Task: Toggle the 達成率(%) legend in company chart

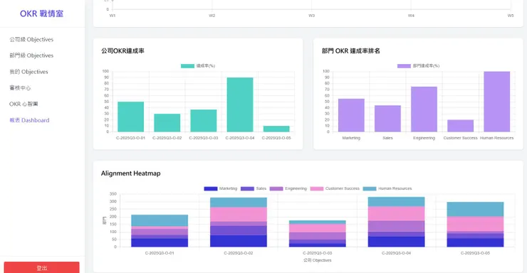Action: point(198,65)
